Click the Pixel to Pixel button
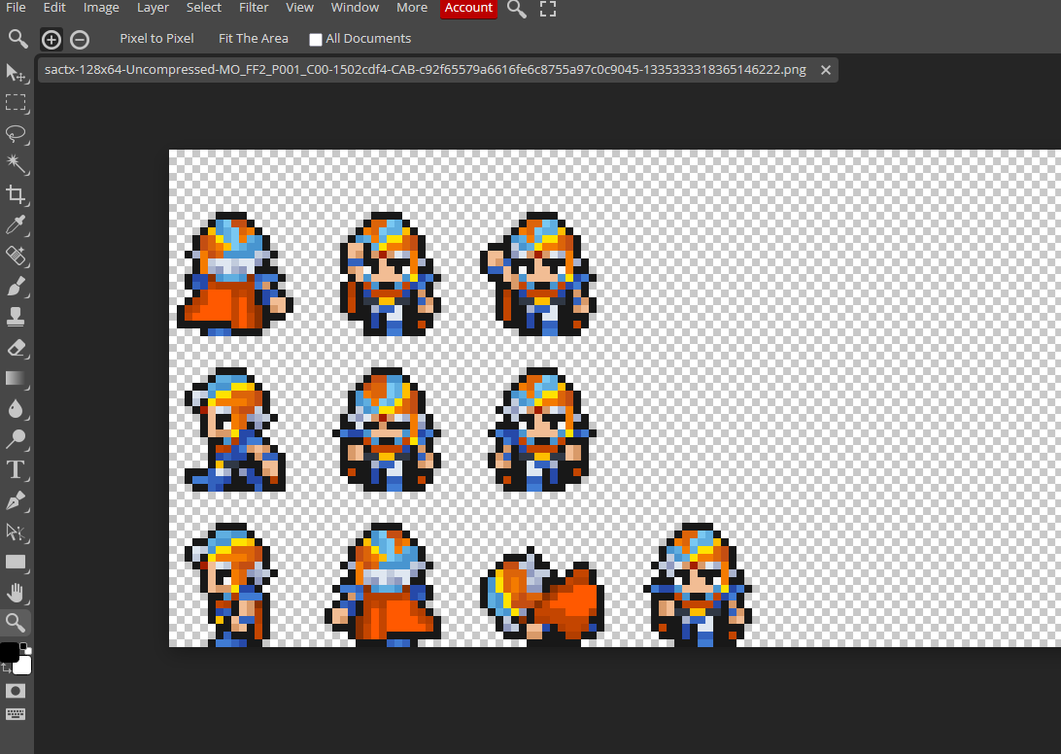 tap(156, 39)
